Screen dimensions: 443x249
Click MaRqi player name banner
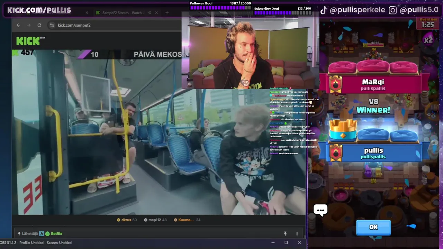click(373, 84)
